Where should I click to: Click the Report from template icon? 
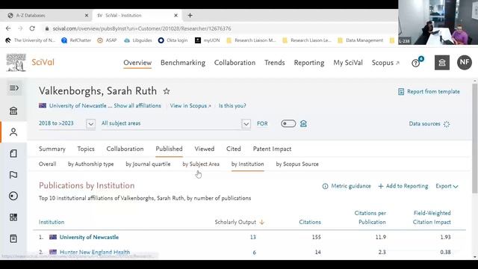[401, 91]
